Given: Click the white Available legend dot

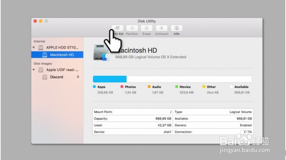Looking at the screenshot, I should coord(231,87).
